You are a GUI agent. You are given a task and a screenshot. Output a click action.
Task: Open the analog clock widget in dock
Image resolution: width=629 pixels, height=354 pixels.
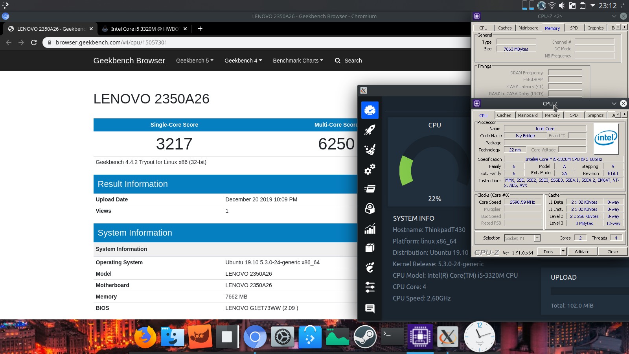(480, 336)
